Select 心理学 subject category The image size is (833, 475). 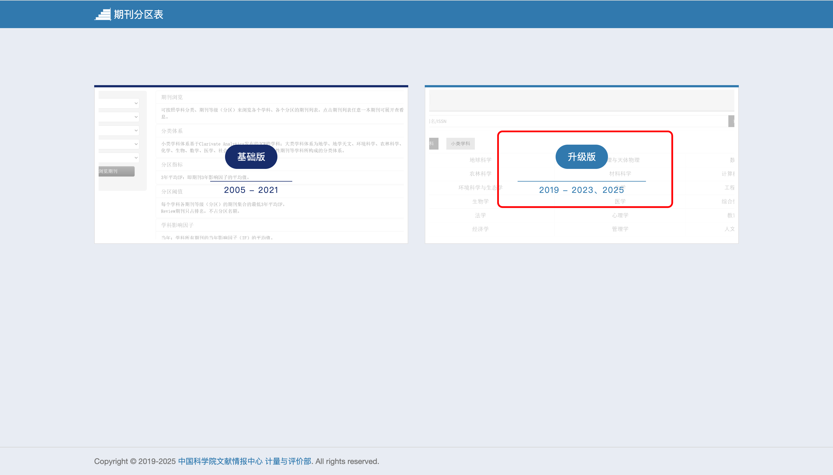[620, 215]
